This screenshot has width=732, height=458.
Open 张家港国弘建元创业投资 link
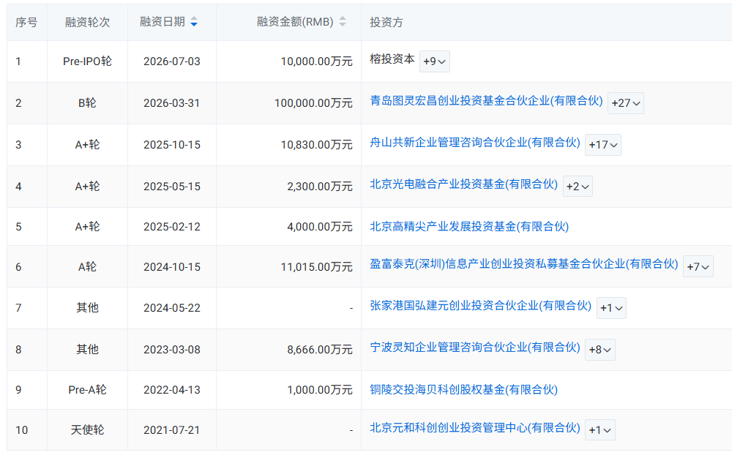point(480,306)
